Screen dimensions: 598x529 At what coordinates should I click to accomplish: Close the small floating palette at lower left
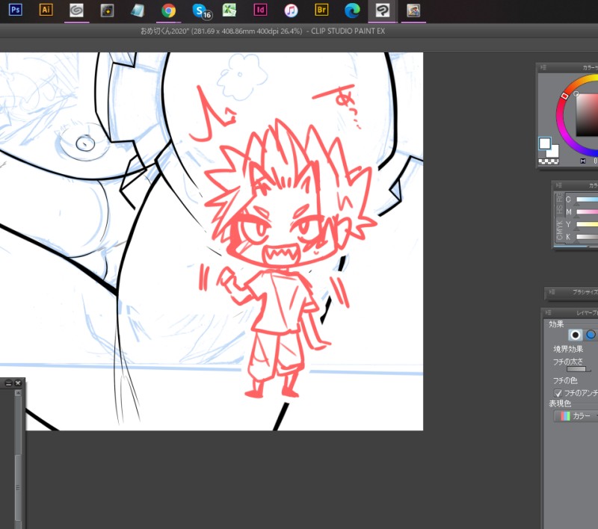(18, 383)
